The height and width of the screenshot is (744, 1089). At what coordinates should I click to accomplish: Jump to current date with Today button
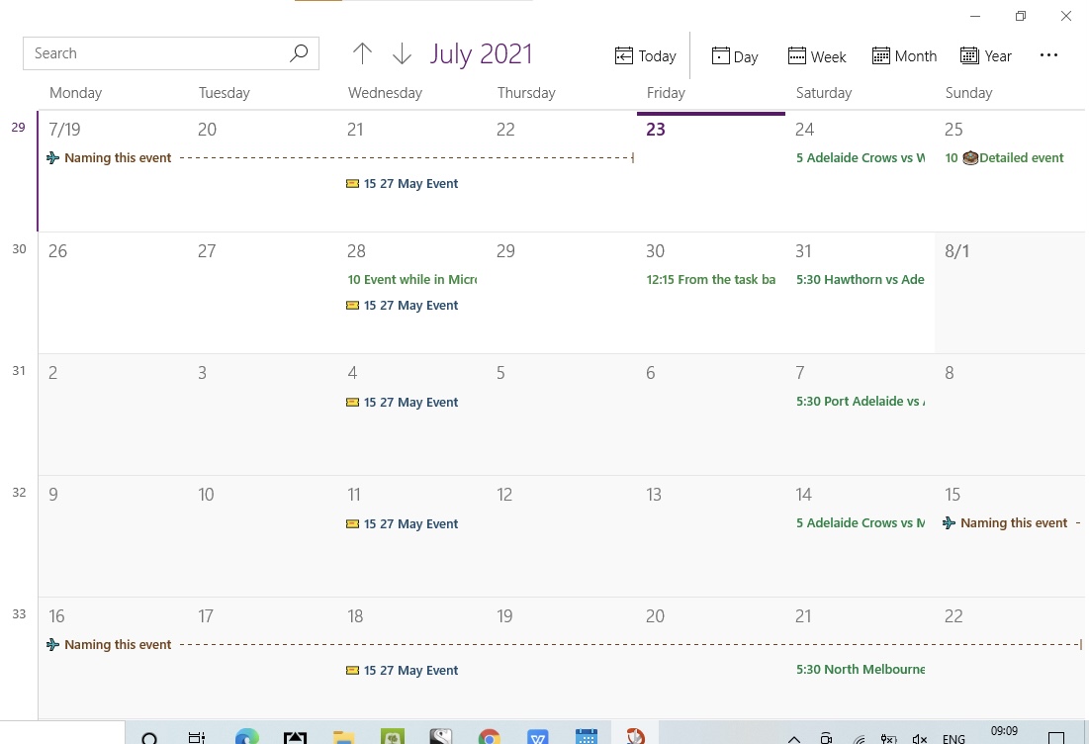click(x=645, y=56)
